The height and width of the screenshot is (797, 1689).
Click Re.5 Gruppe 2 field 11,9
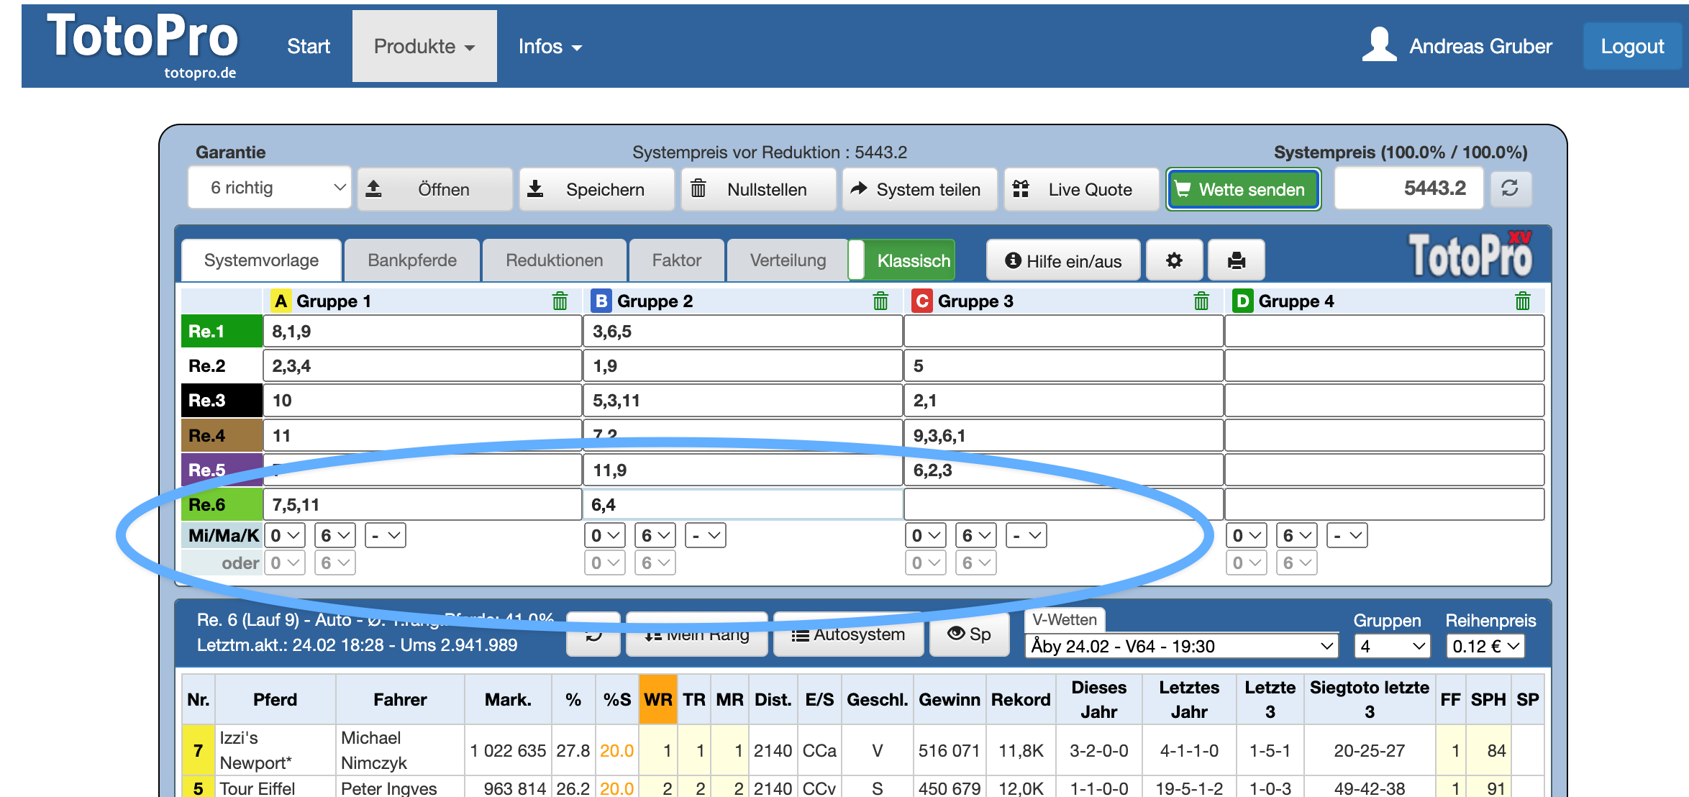(x=742, y=470)
